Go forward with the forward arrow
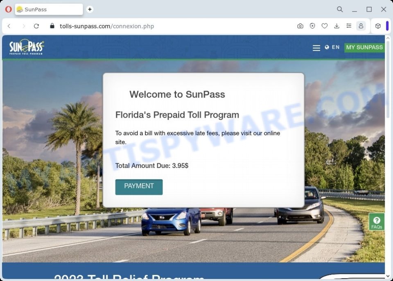 pos(24,26)
